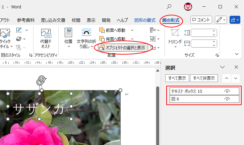Select the Crop (トリミング) tool

(x=175, y=36)
